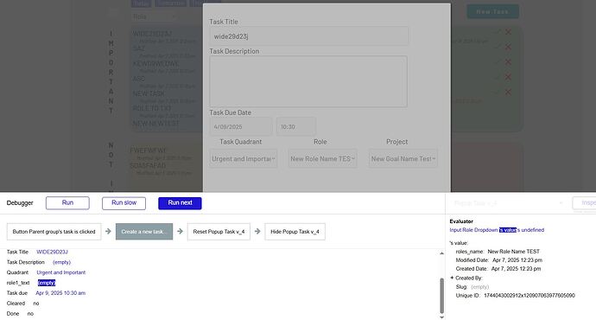Open the Task Quadrant dropdown
The height and width of the screenshot is (320, 596).
coord(244,158)
